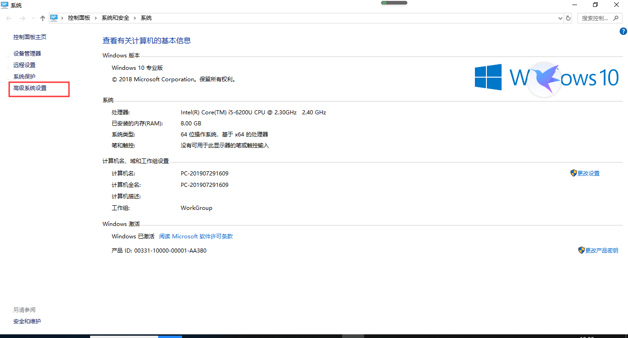Click the pen and touch value text
Image resolution: width=628 pixels, height=338 pixels.
[x=225, y=146]
